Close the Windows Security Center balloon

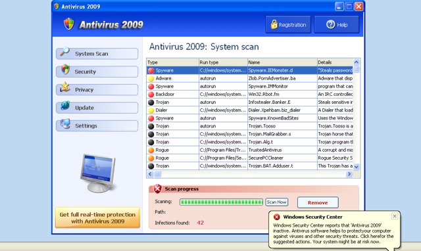click(394, 216)
